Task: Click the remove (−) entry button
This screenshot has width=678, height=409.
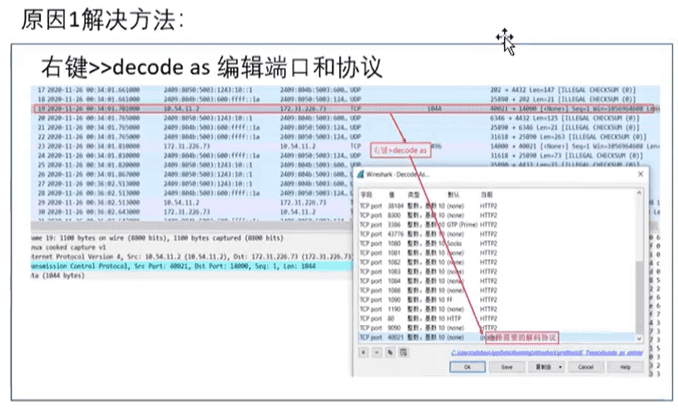Action: click(376, 352)
